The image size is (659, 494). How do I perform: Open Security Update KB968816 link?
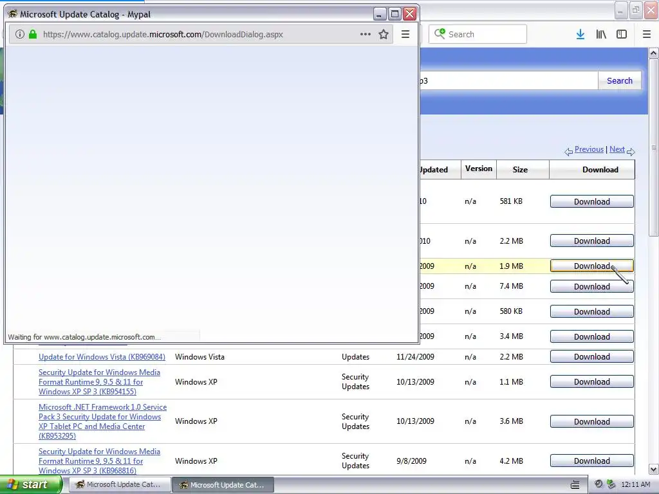[99, 461]
